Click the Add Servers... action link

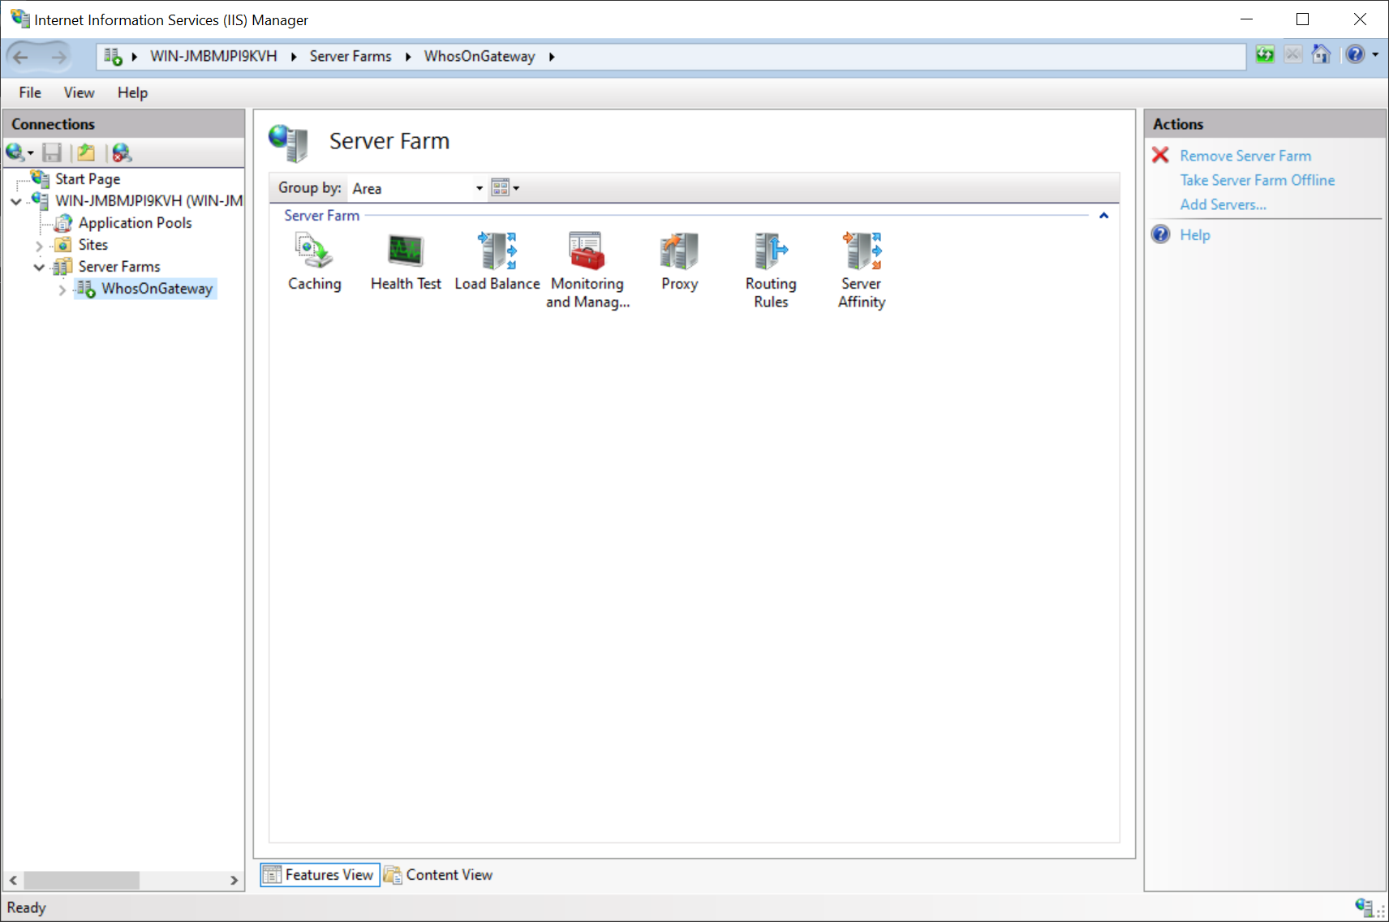(1223, 204)
